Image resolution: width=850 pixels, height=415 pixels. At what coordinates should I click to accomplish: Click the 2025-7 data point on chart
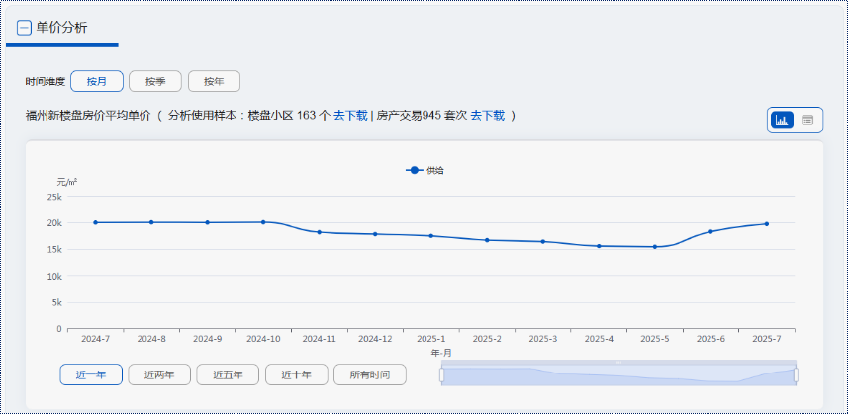[x=766, y=224]
